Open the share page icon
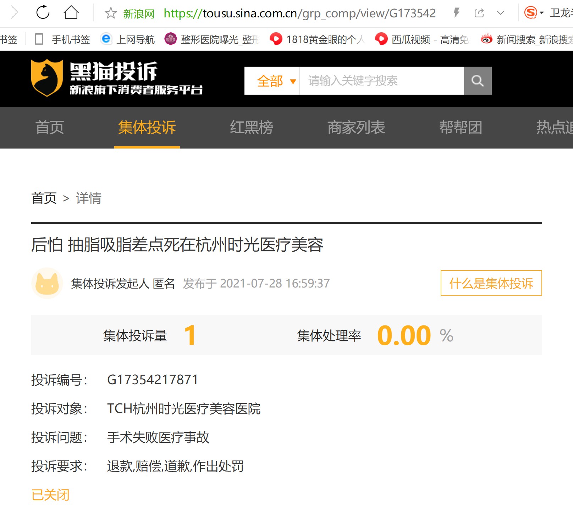The image size is (573, 508). [x=479, y=13]
